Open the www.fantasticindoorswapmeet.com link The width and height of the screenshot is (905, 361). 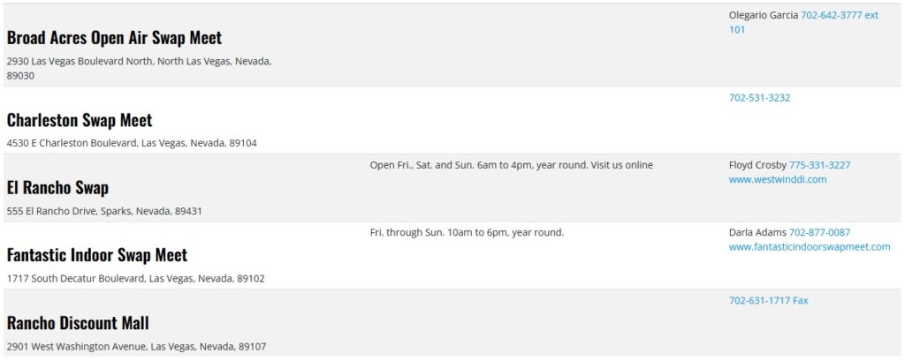pyautogui.click(x=809, y=247)
